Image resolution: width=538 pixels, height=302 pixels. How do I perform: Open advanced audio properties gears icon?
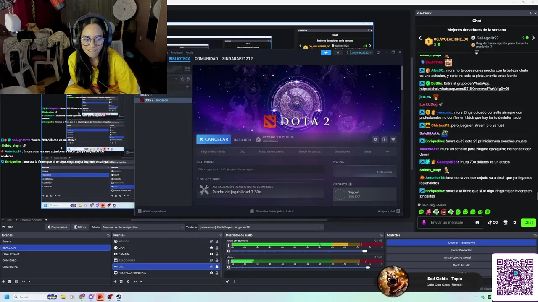pos(228,281)
